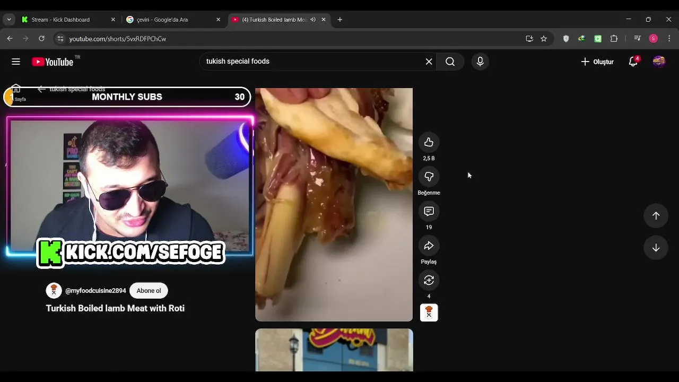The image size is (679, 382).
Task: Open the YouTube hamburger guide menu
Action: pyautogui.click(x=16, y=62)
